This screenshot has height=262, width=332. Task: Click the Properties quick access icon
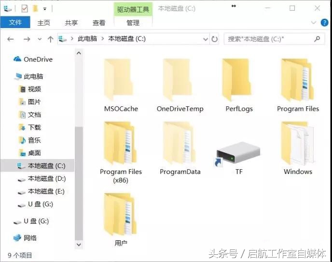point(25,9)
